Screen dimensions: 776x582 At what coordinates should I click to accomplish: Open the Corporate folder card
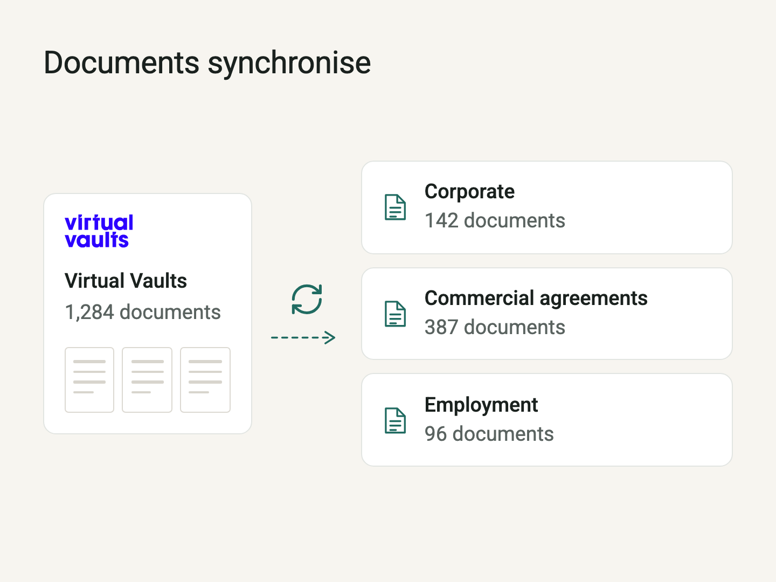547,207
